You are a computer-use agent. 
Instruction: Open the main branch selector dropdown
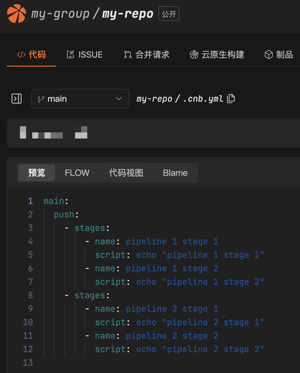tap(80, 99)
